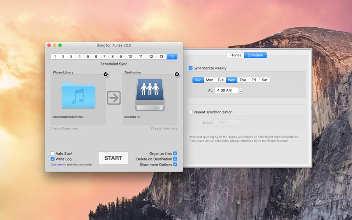The height and width of the screenshot is (220, 352).
Task: Disable Delete on Destination checkbox
Action: coord(175,159)
